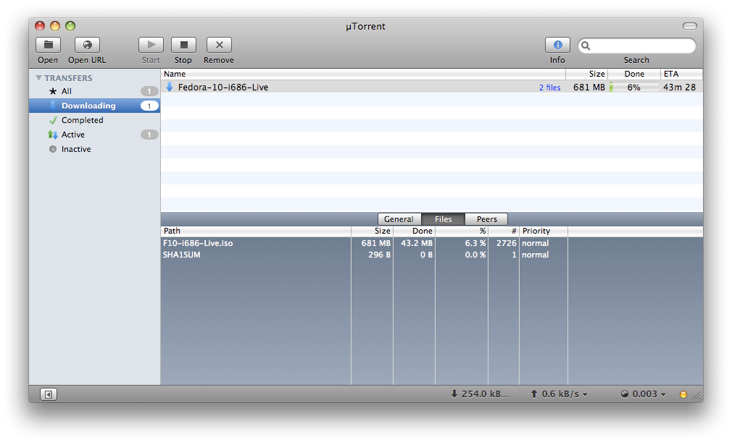The image size is (732, 442).
Task: Click the 6.3 % file progress value
Action: [475, 243]
